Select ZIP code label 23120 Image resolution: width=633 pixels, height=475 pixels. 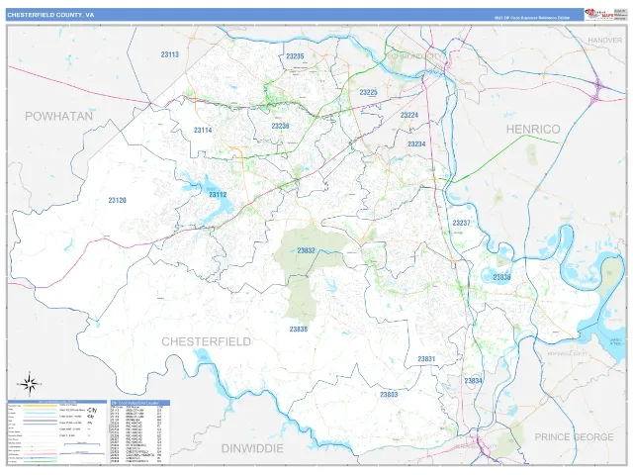(117, 200)
